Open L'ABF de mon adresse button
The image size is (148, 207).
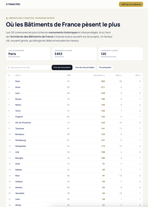click(131, 4)
